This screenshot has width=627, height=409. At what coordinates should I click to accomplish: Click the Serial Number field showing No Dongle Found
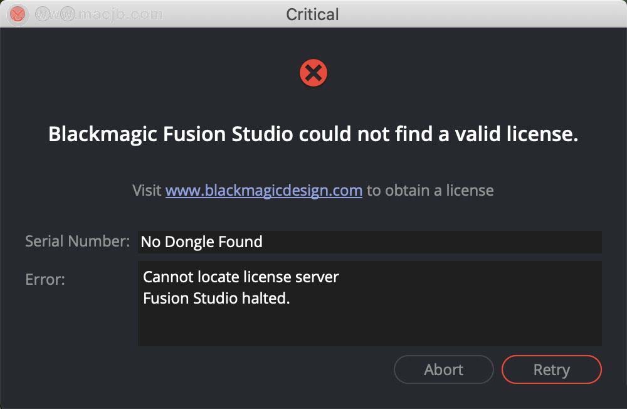click(x=369, y=242)
